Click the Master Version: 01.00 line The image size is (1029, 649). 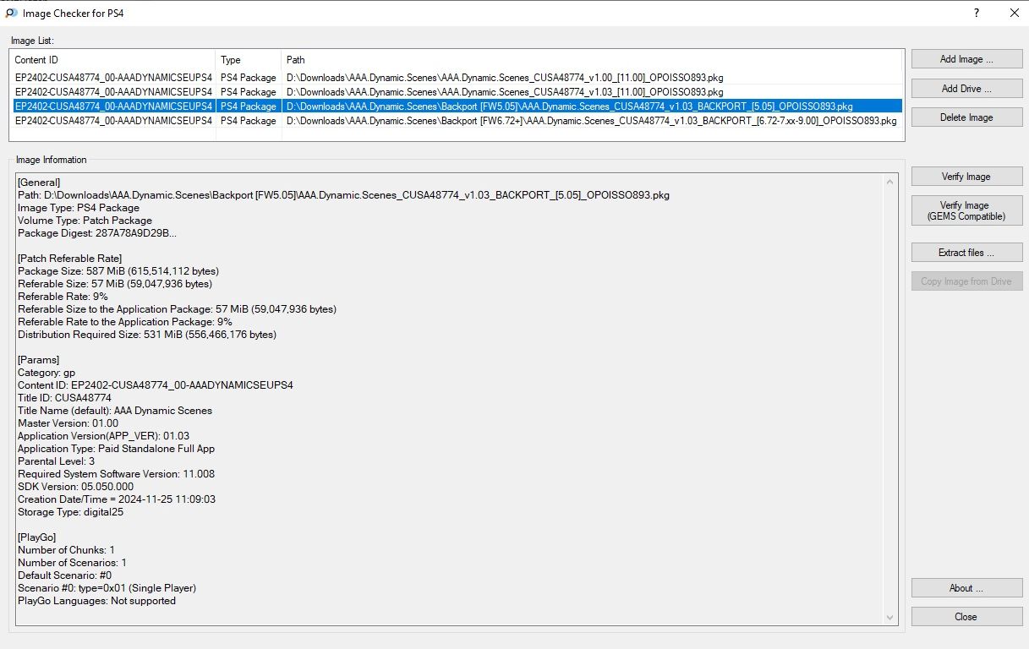(68, 423)
